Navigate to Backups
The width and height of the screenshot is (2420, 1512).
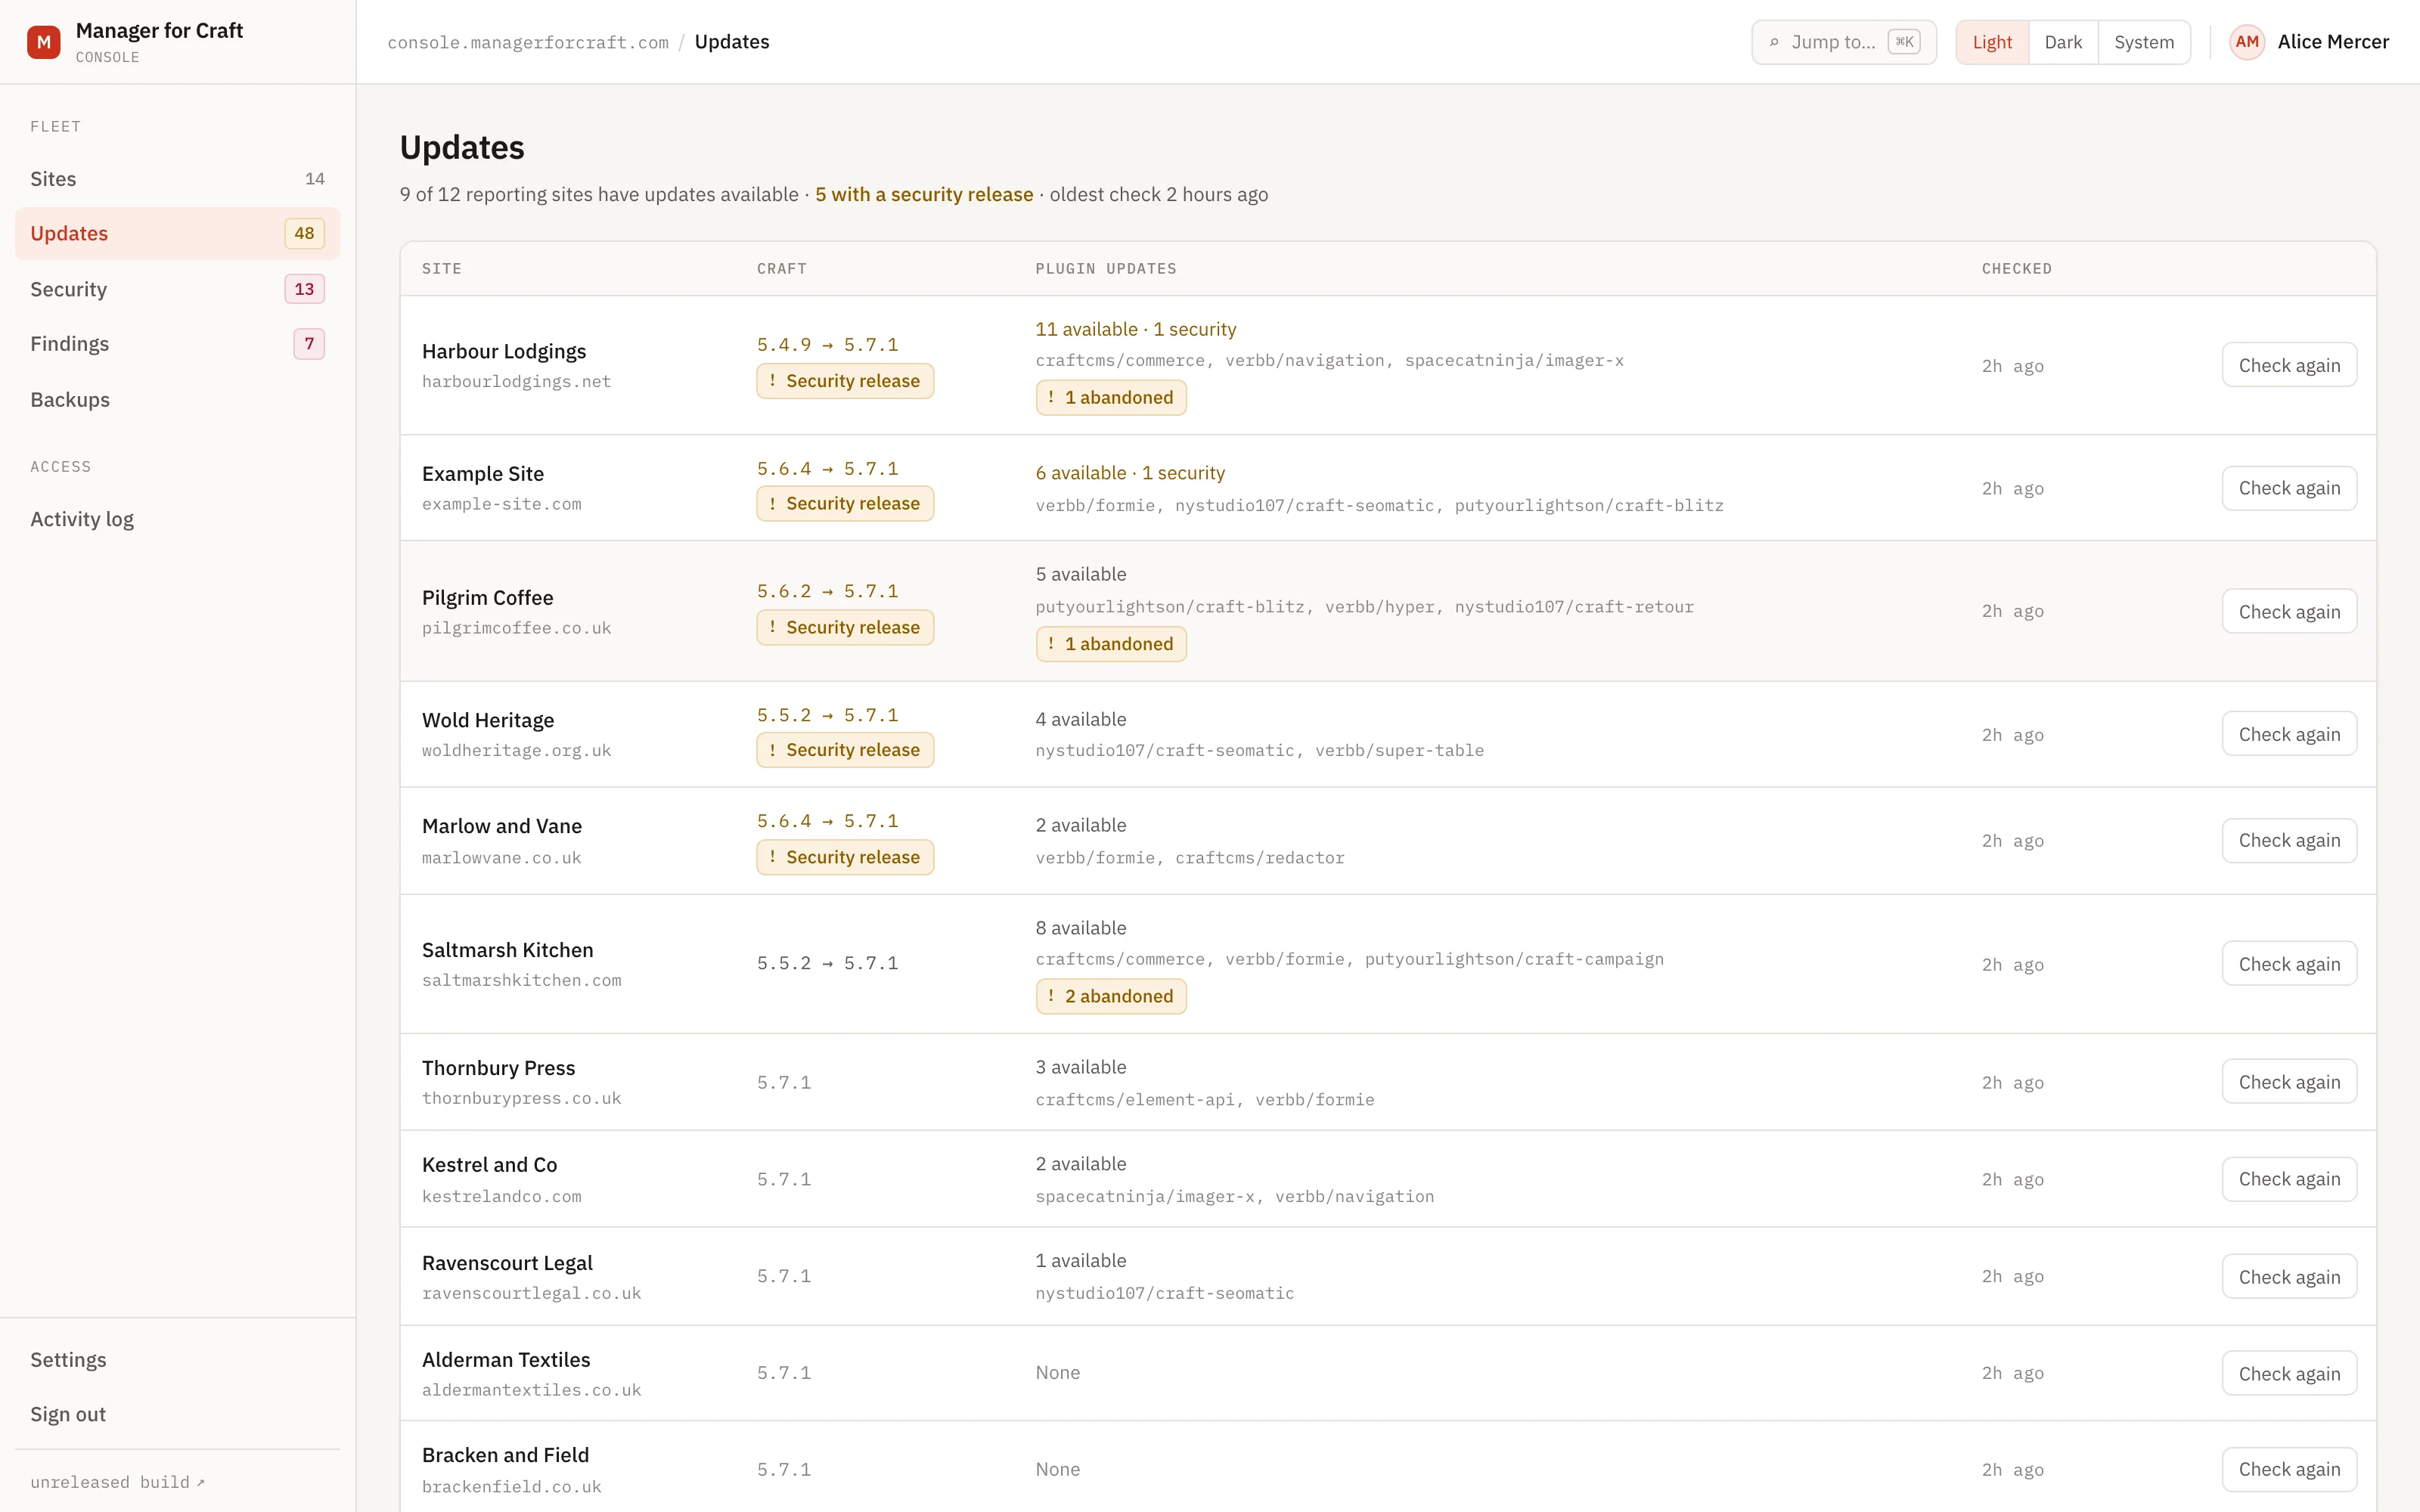click(x=177, y=400)
